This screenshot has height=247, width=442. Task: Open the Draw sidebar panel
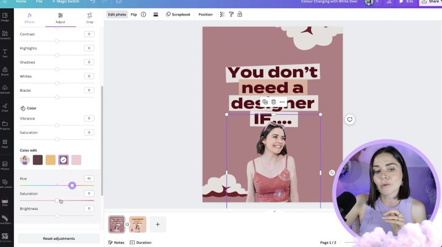(x=5, y=107)
